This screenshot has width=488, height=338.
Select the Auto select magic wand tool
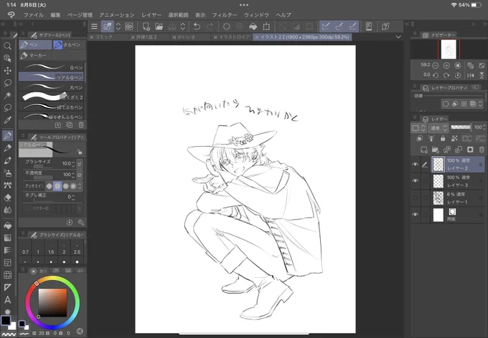tap(7, 95)
